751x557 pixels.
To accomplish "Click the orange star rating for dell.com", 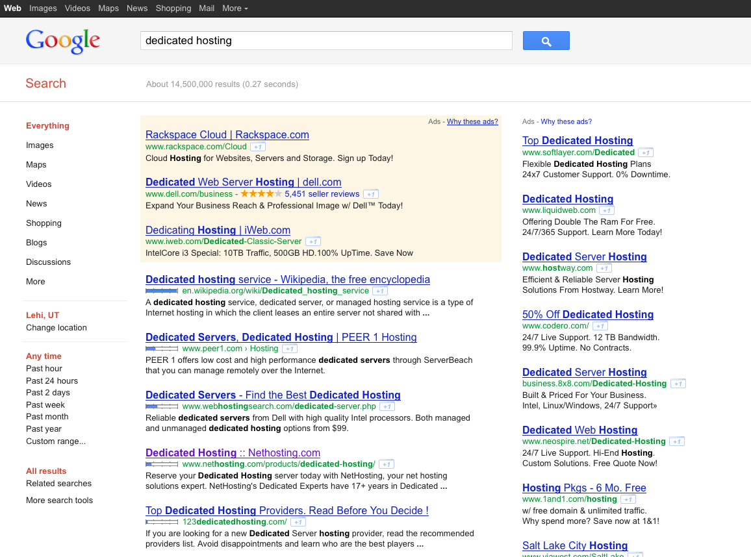I will tap(261, 194).
